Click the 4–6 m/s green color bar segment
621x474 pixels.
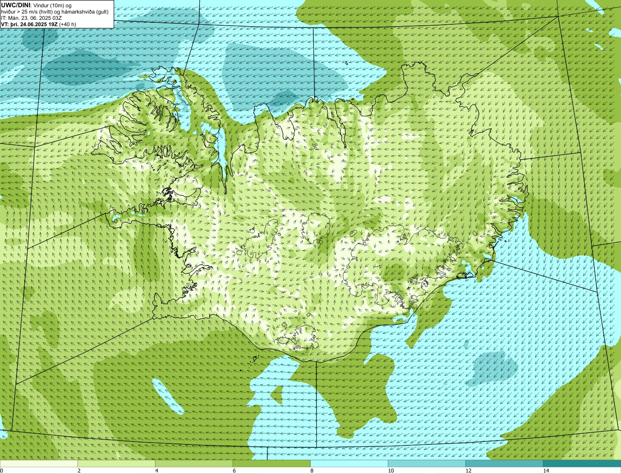[x=194, y=463]
